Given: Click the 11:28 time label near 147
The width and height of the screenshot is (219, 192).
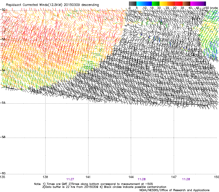Looking at the screenshot, I should pyautogui.click(x=186, y=179).
